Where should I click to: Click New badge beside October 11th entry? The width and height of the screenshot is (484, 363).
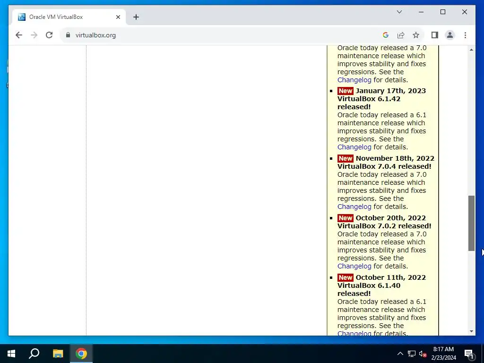pyautogui.click(x=345, y=277)
